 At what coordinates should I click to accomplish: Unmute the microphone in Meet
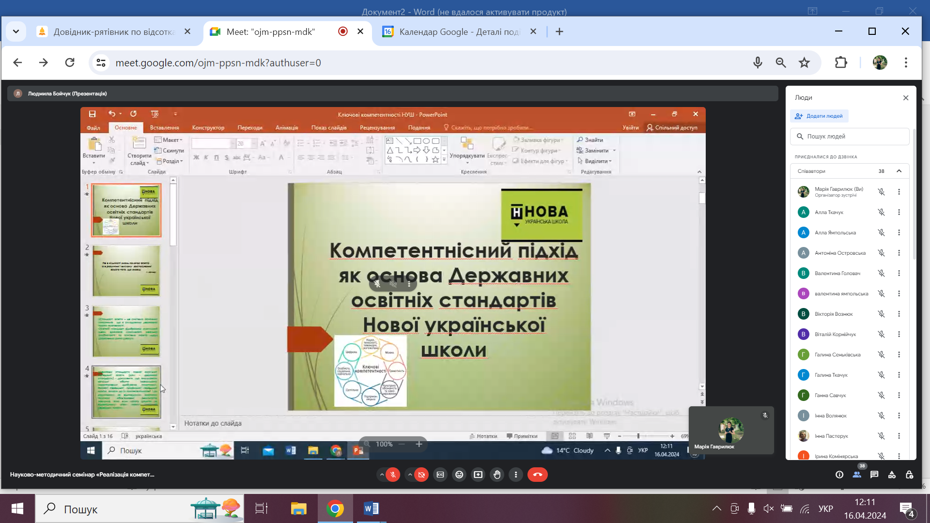coord(393,475)
